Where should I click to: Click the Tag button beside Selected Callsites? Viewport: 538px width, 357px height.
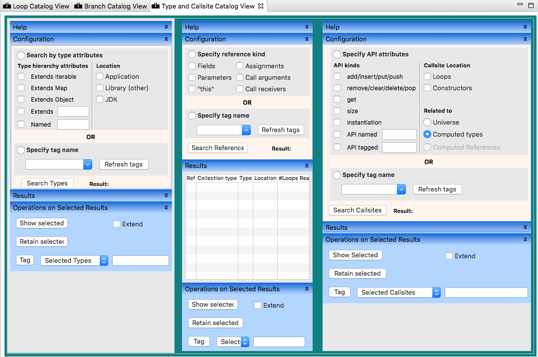(340, 292)
